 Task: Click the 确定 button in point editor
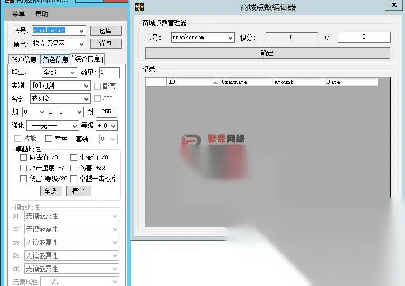(268, 53)
